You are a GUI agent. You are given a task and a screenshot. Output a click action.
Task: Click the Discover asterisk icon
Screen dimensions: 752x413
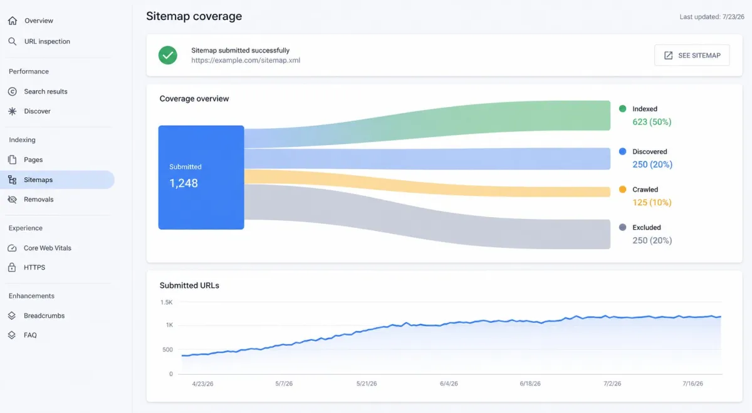[12, 111]
